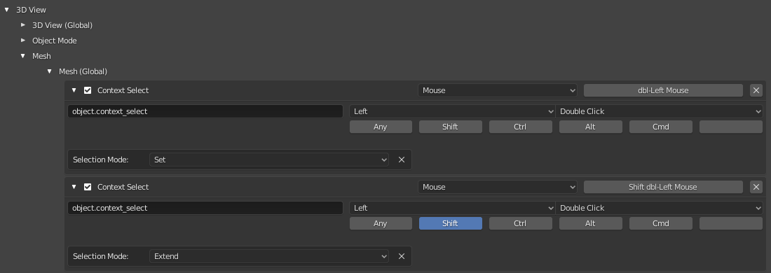This screenshot has width=771, height=273.
Task: Enable Shift modifier in the dbl-Left Mouse item
Action: tap(451, 127)
